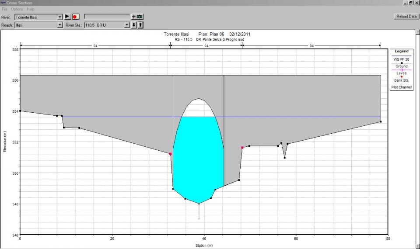Click the WS PF 30 legend entry

pyautogui.click(x=401, y=59)
